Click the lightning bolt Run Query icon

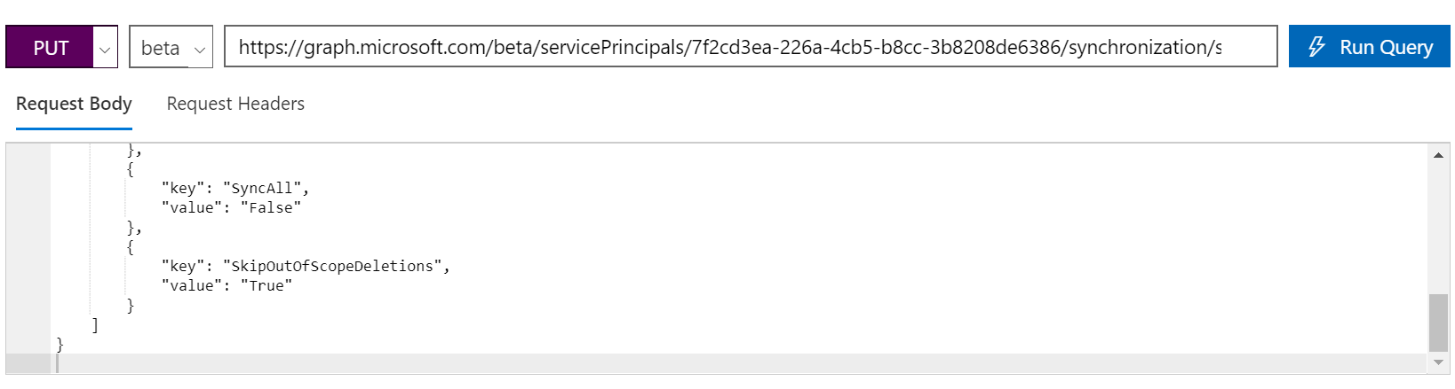(x=1316, y=47)
